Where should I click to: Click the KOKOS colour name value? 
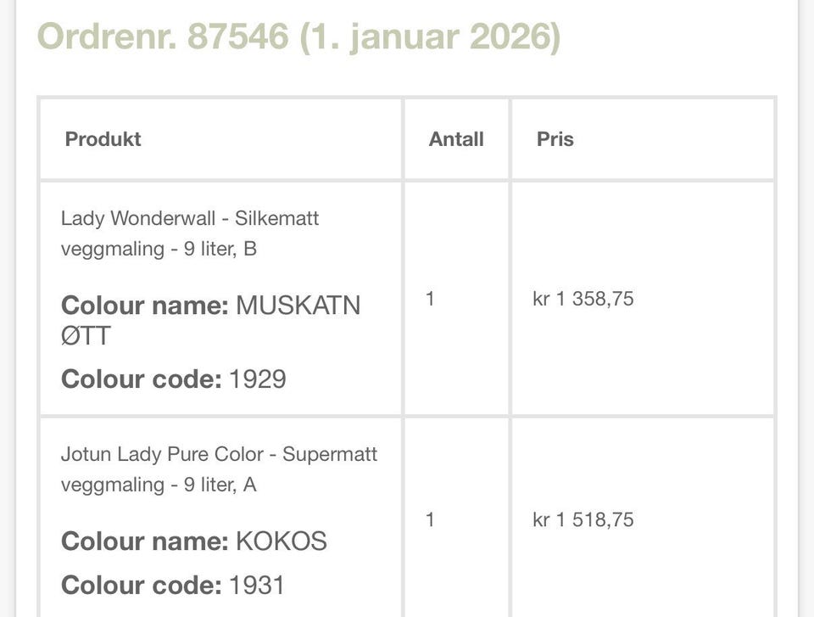(281, 541)
